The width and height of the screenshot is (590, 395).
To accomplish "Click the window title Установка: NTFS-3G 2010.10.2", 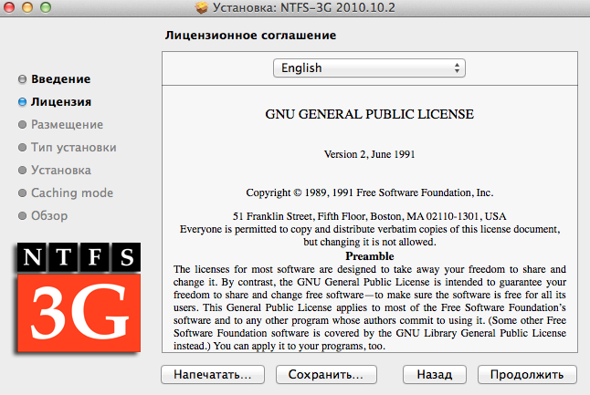I will (304, 7).
